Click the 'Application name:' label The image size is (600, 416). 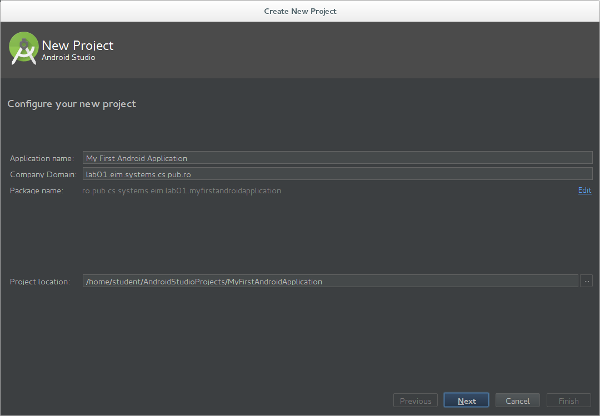pyautogui.click(x=42, y=158)
